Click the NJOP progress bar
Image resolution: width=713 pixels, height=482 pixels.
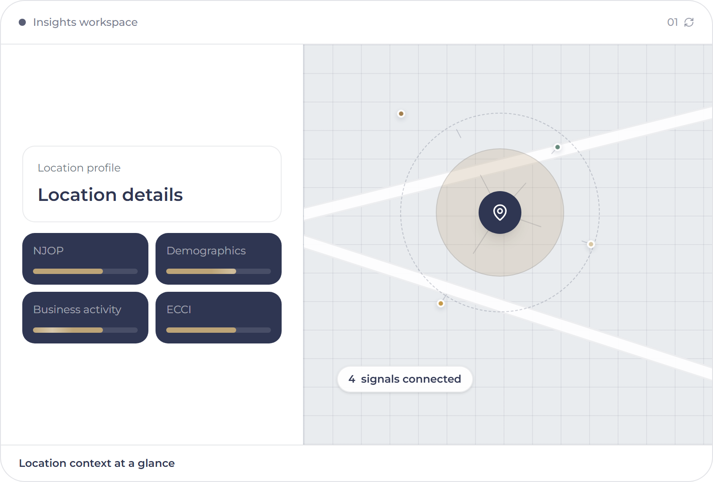(85, 271)
